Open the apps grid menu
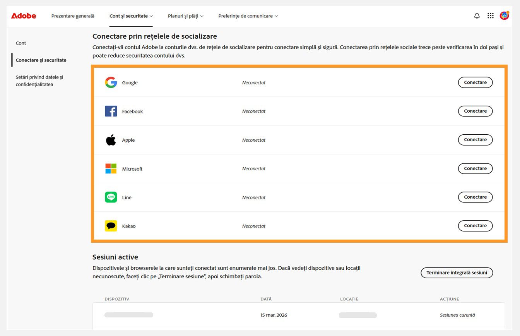520x336 pixels. coord(490,16)
